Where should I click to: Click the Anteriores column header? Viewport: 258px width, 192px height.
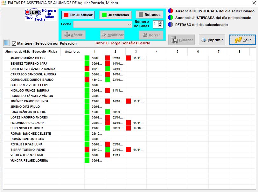click(73, 51)
